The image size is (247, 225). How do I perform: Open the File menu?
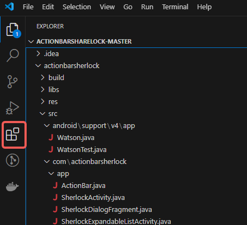28,7
